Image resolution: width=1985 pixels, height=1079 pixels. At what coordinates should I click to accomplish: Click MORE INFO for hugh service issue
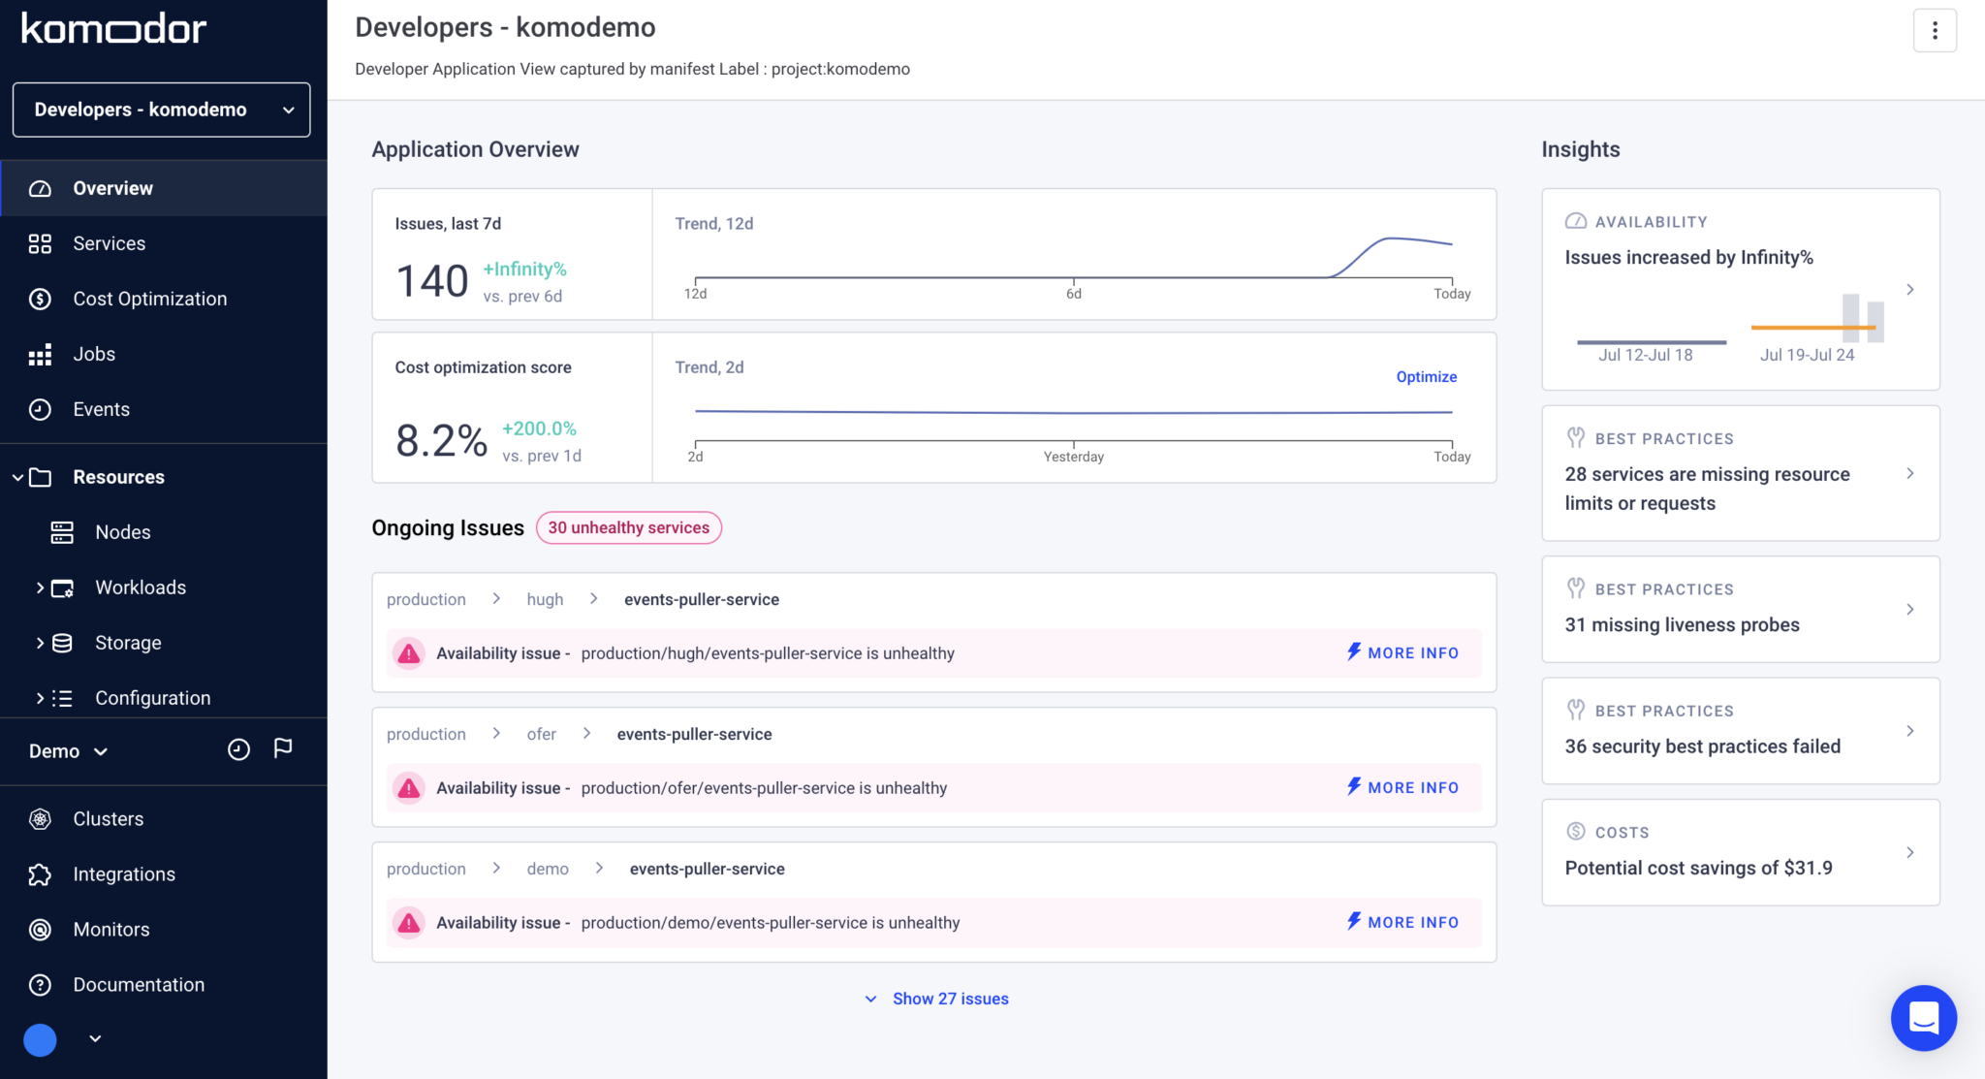pyautogui.click(x=1402, y=652)
